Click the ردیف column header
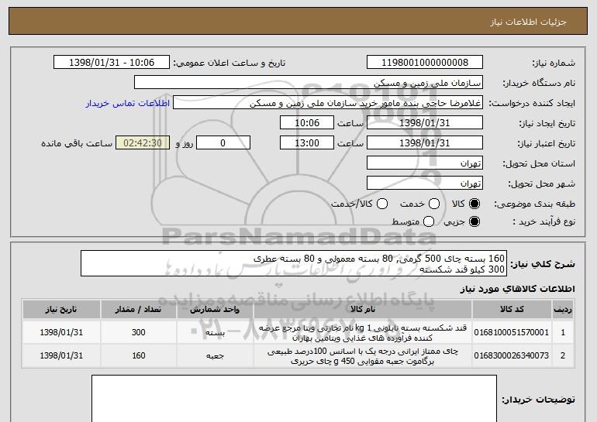 point(563,309)
